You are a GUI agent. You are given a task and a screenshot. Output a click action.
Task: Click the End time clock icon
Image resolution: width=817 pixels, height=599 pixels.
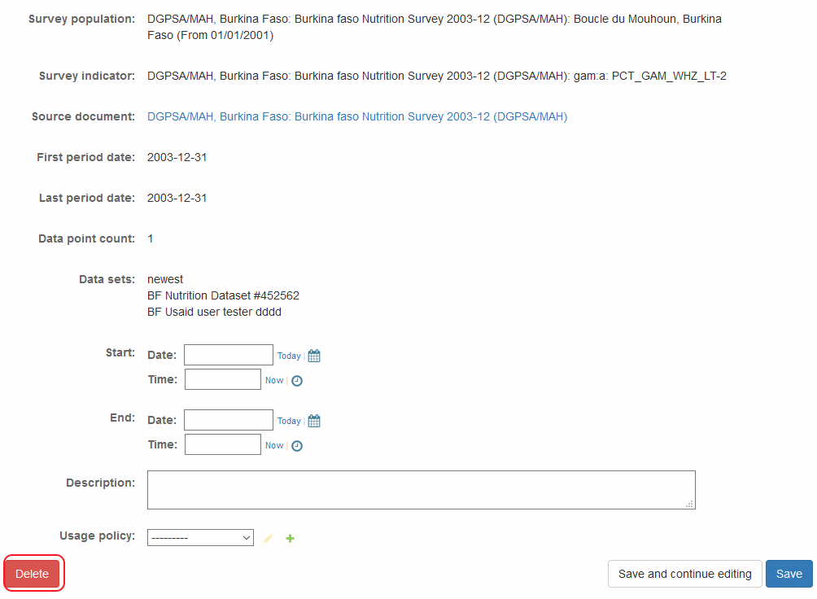[297, 445]
